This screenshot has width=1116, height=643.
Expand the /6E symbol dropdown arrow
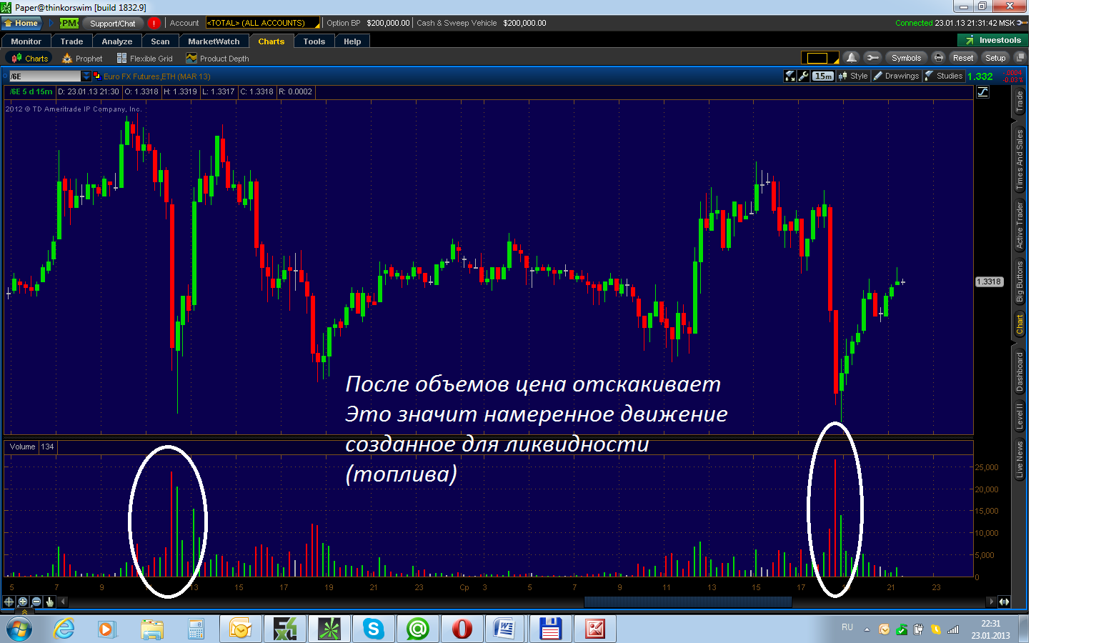coord(86,76)
